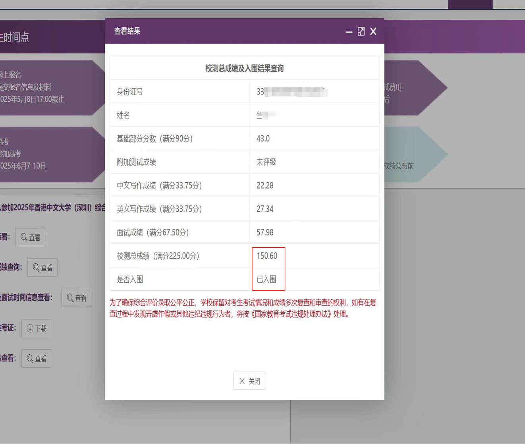The width and height of the screenshot is (525, 444).
Task: Select the 中文写作成绩 value 22.28
Action: tap(265, 185)
